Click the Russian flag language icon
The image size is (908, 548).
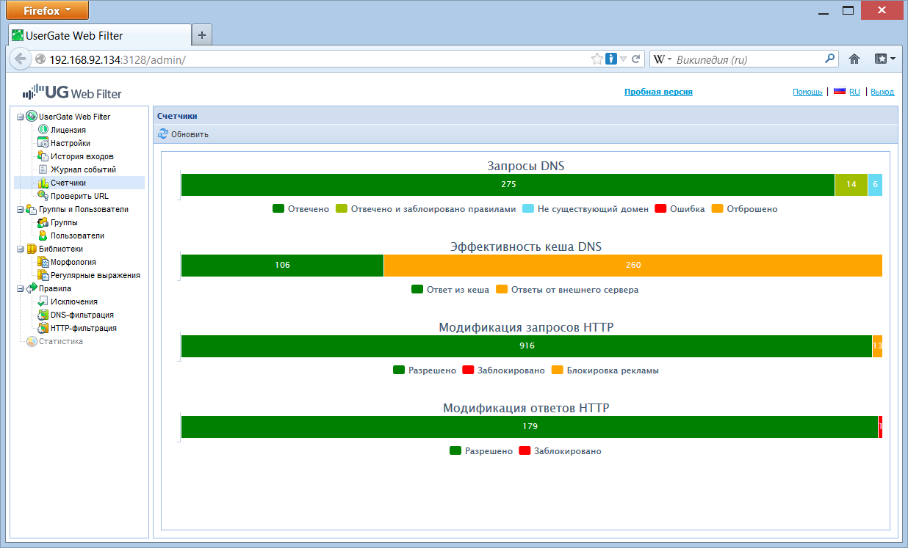click(x=840, y=92)
